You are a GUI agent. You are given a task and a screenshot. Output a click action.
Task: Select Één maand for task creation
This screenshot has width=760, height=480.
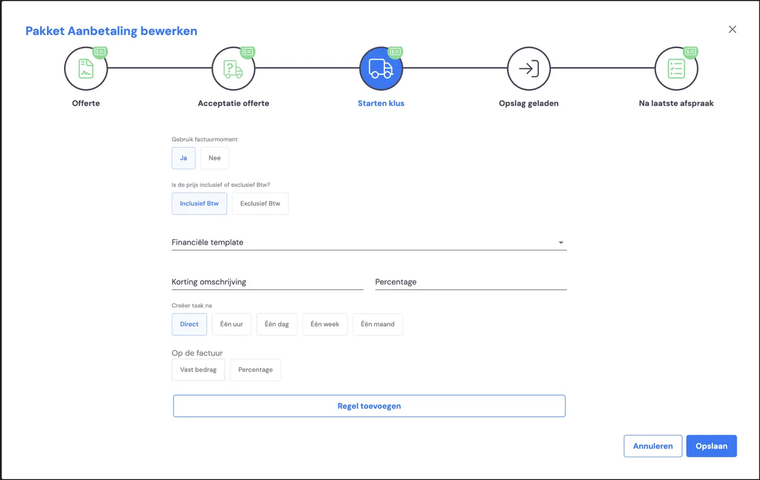coord(377,324)
